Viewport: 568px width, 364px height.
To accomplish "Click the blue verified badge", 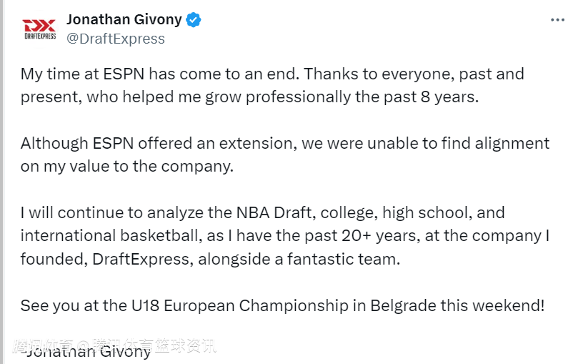I will [194, 20].
